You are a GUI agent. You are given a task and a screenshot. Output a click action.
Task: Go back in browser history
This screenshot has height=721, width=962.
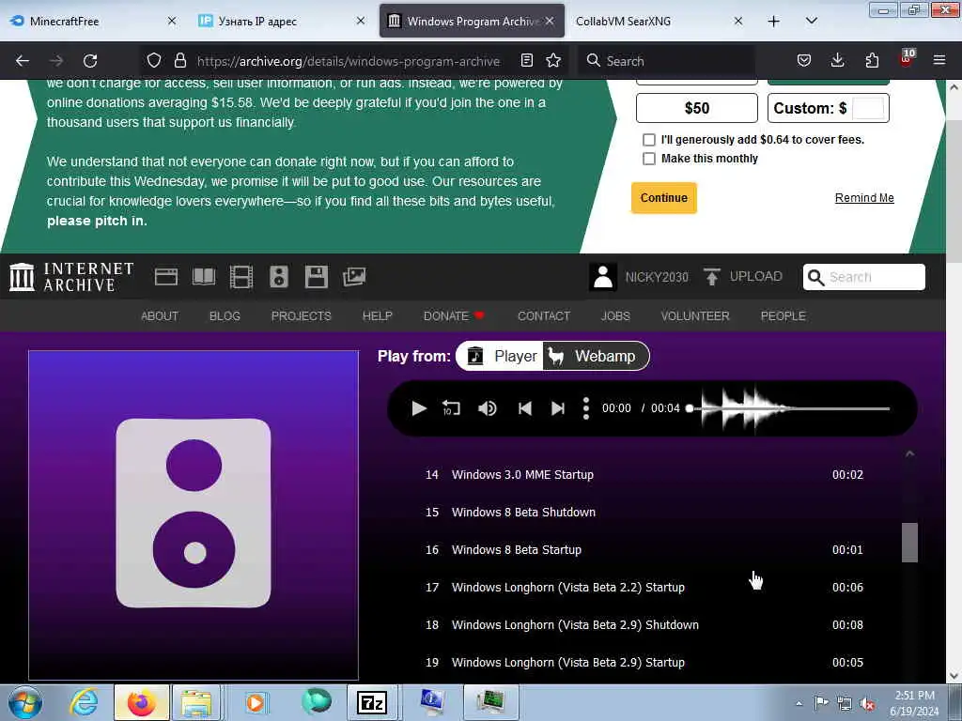click(23, 61)
